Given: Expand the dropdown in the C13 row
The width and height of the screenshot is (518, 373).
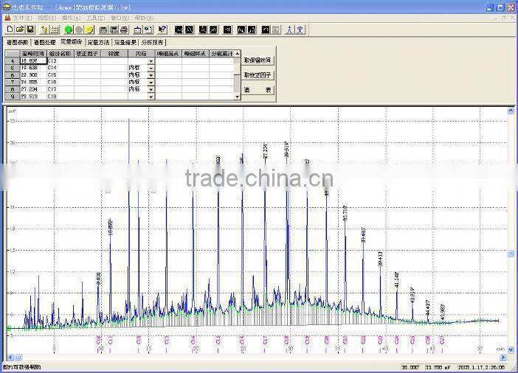Looking at the screenshot, I should point(151,60).
